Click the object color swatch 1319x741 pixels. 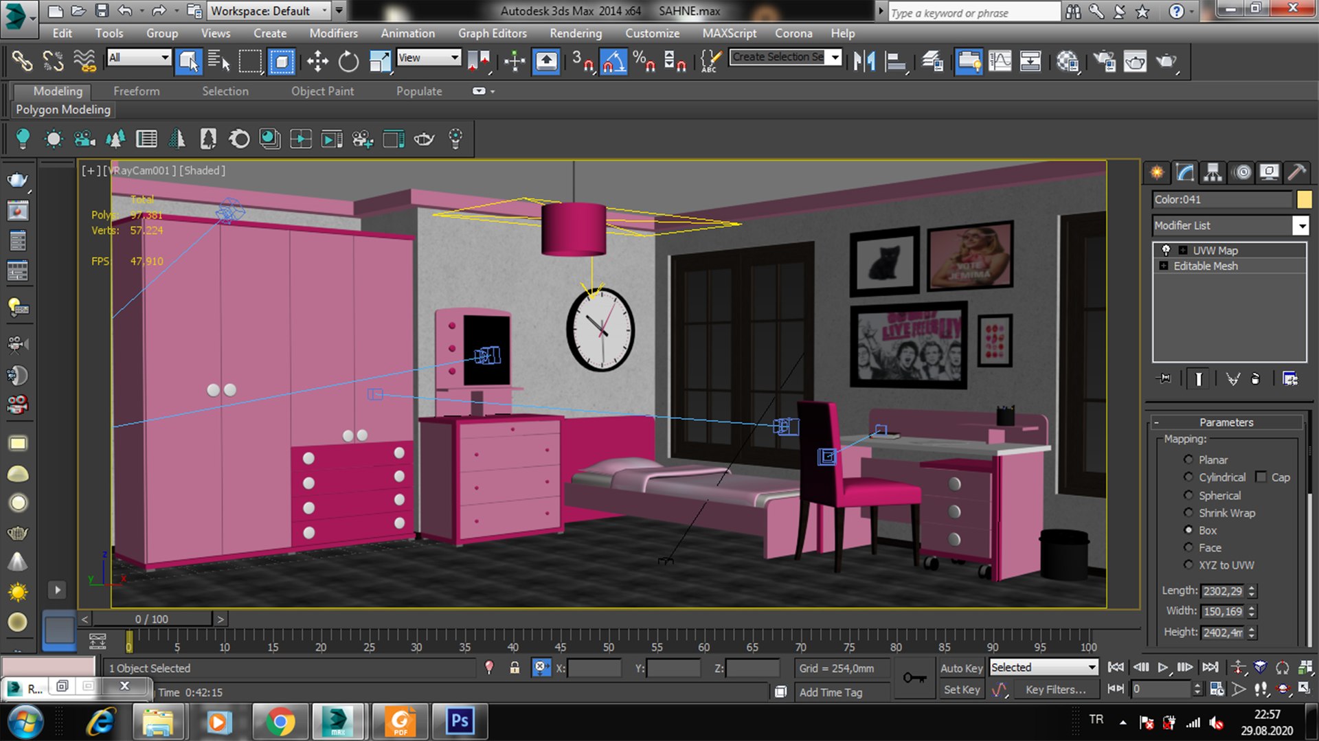point(1303,199)
